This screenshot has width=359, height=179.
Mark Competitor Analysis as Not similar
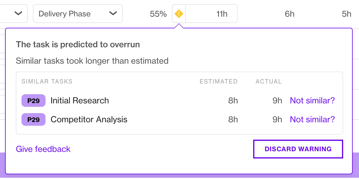coord(312,119)
